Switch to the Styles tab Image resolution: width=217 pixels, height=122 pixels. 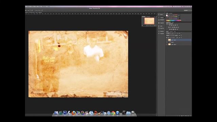coord(173,22)
